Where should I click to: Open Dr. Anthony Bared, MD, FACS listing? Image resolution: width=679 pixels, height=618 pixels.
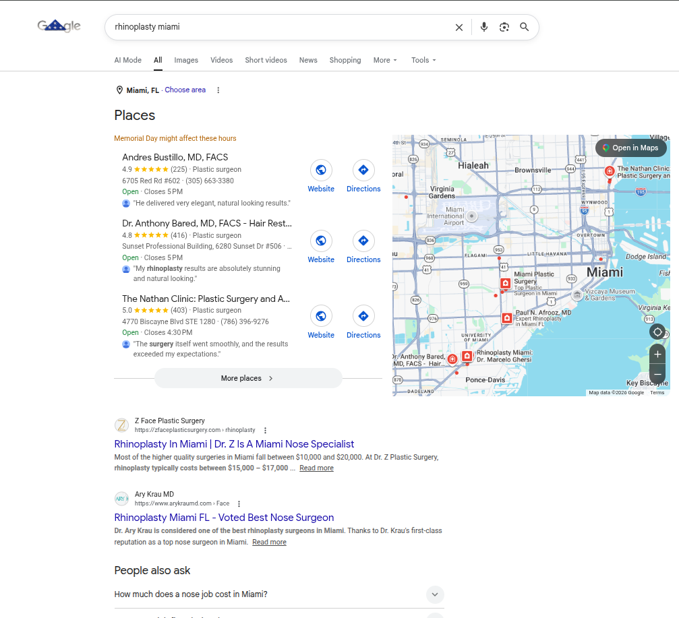coord(207,223)
